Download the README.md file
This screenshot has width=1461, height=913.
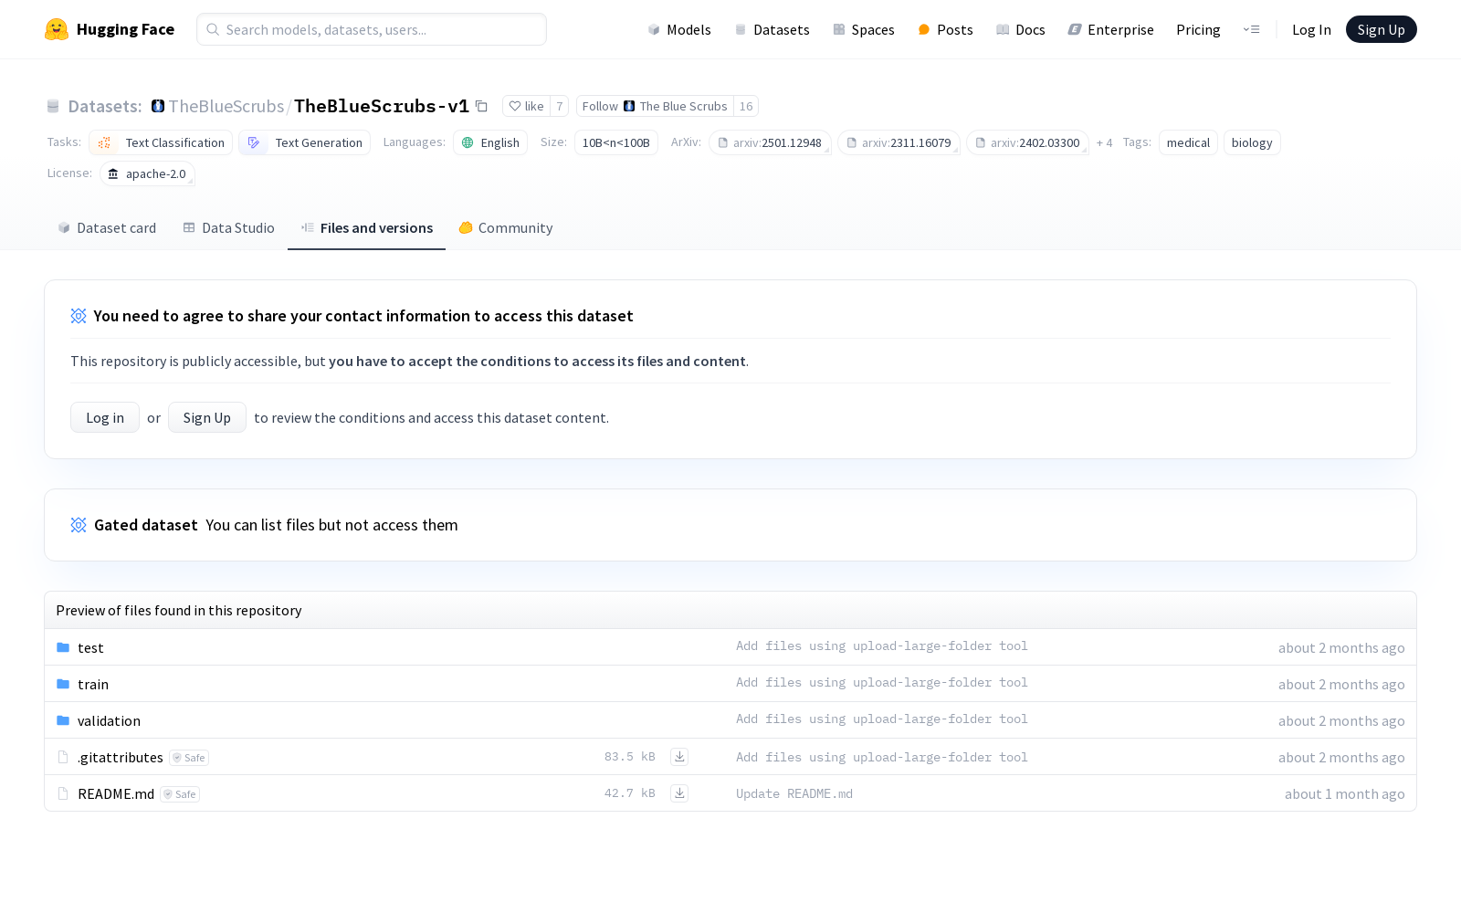tap(679, 792)
